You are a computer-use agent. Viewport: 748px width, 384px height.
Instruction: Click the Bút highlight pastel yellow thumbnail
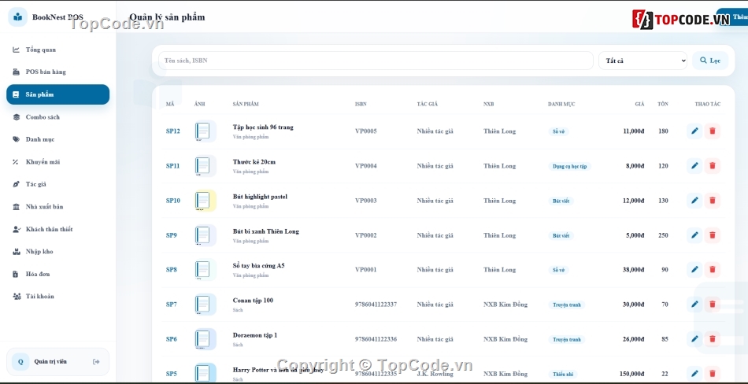(206, 201)
